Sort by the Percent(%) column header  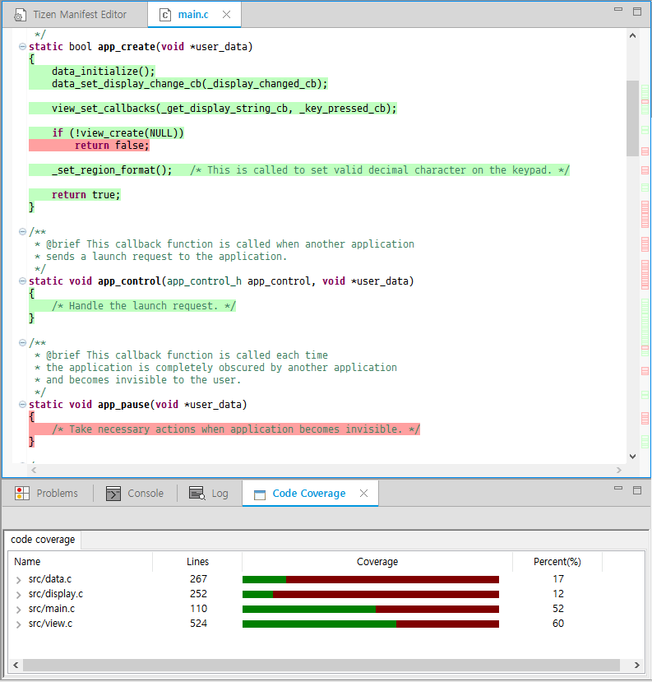coord(557,562)
